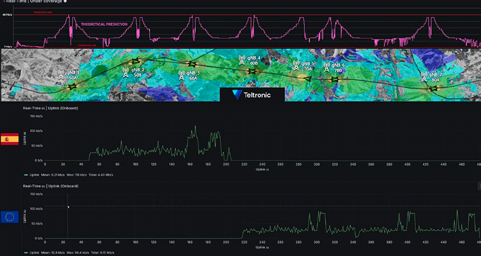Select the gNB_6 70B antenna marker

pyautogui.click(x=327, y=66)
